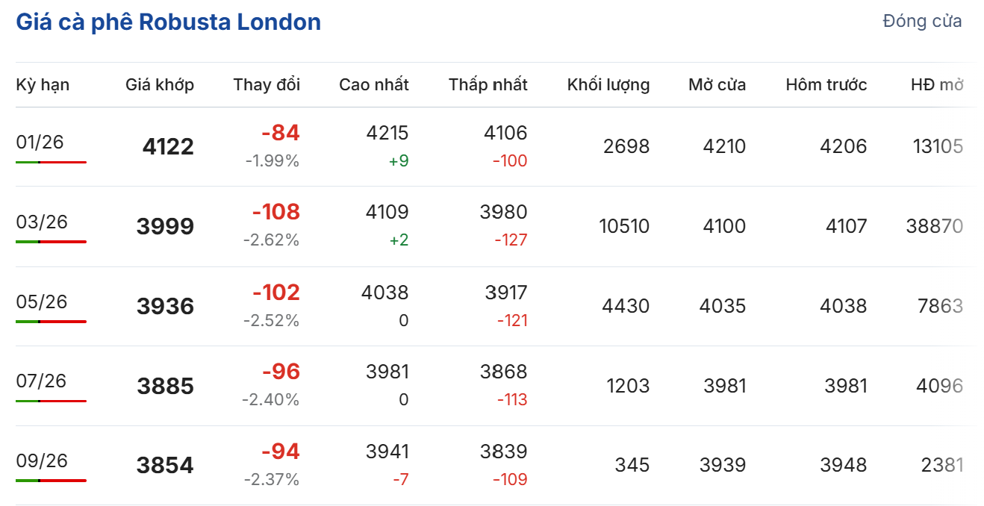Click the Giá khớp column header
This screenshot has width=984, height=506.
coord(160,85)
